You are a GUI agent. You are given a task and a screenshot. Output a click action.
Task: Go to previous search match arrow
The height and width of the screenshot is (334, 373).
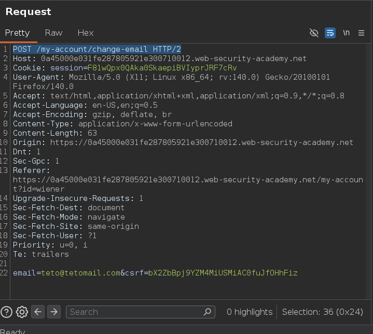(38, 312)
